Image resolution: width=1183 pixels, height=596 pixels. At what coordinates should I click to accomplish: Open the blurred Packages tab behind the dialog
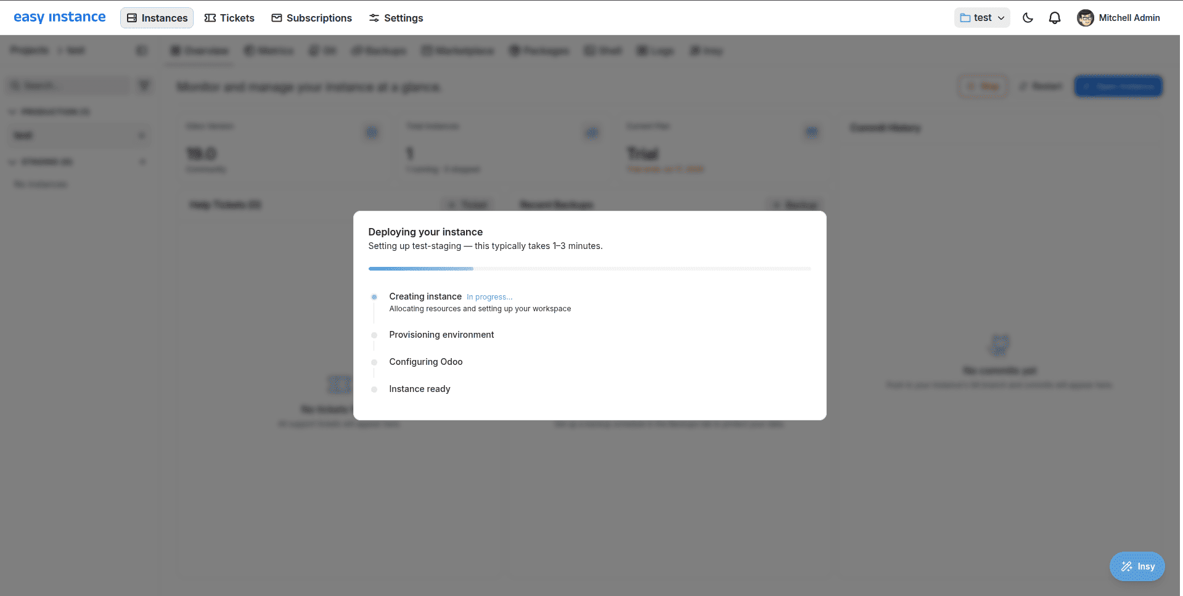[539, 51]
